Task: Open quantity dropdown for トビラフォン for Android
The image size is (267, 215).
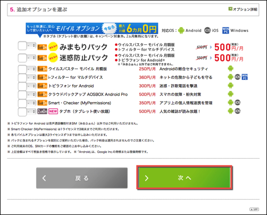Action: (31, 86)
